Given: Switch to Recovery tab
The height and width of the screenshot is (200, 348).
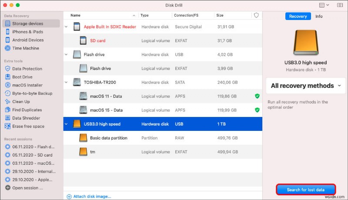Looking at the screenshot, I should [x=298, y=17].
